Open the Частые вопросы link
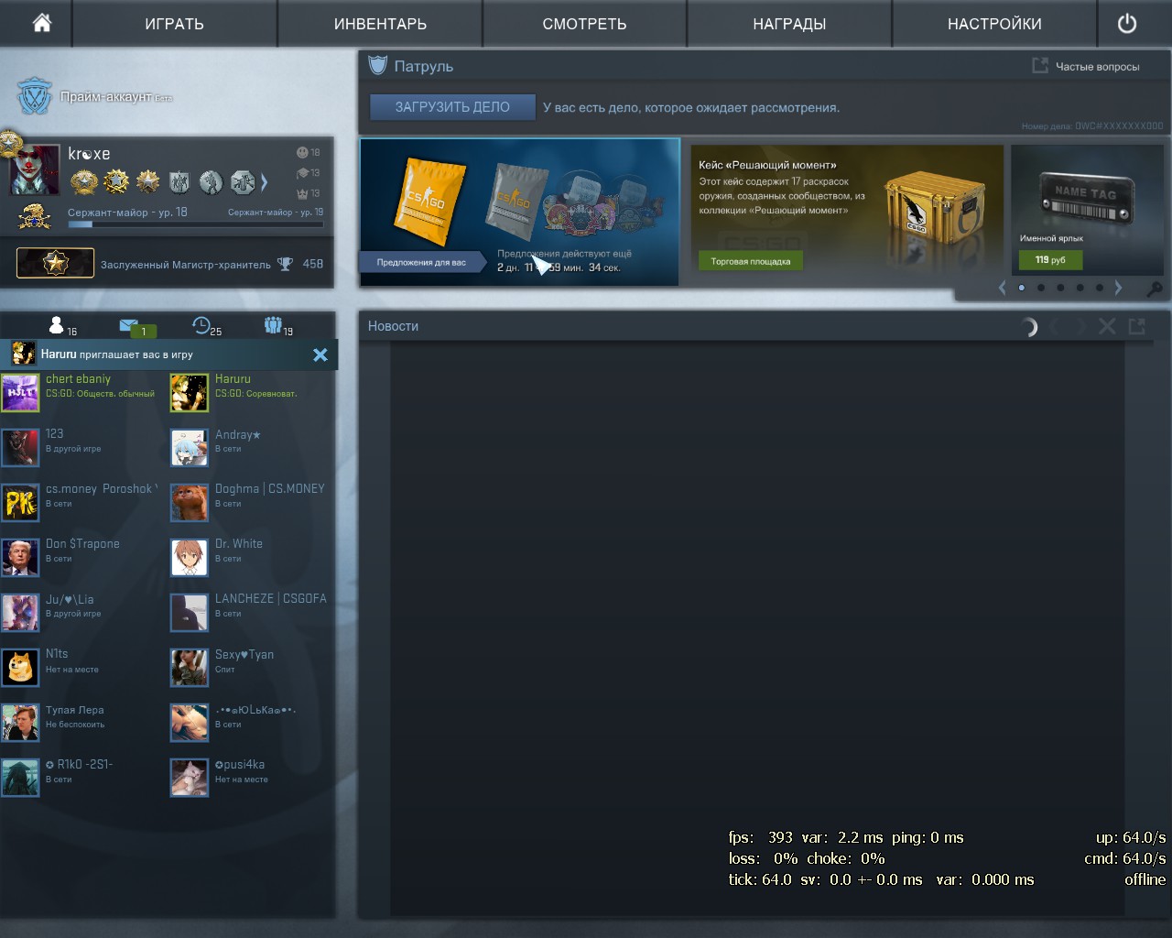This screenshot has height=938, width=1172. click(x=1087, y=66)
